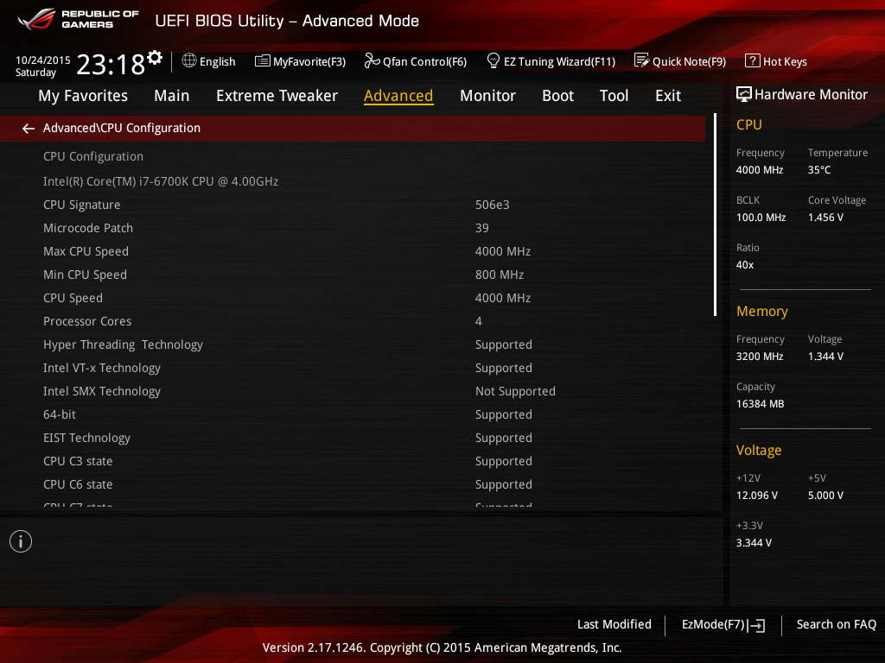The image size is (885, 663).
Task: Select the 64-bit row
Action: click(353, 414)
